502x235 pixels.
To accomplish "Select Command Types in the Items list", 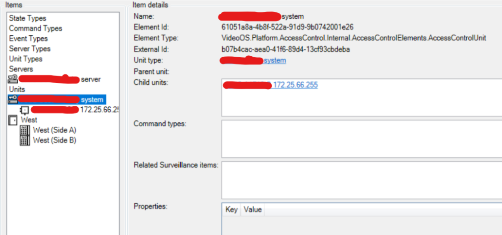I will [x=35, y=28].
